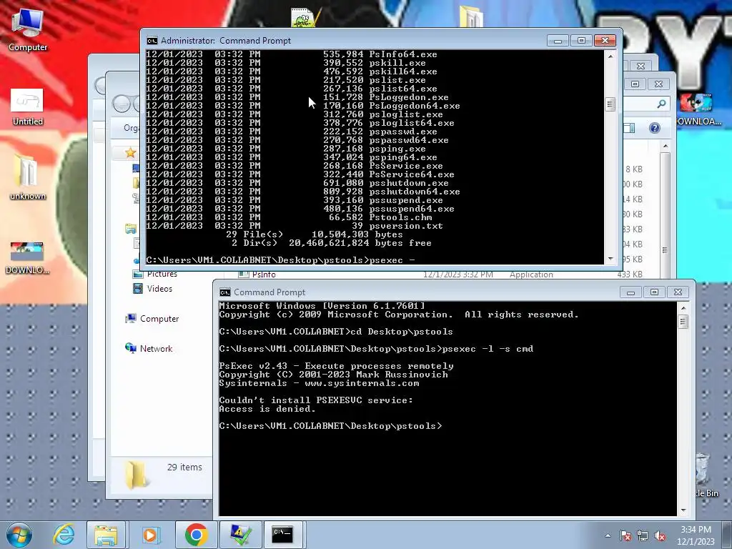Minimize the Administrator Command Prompt window
The height and width of the screenshot is (549, 732).
click(x=558, y=41)
